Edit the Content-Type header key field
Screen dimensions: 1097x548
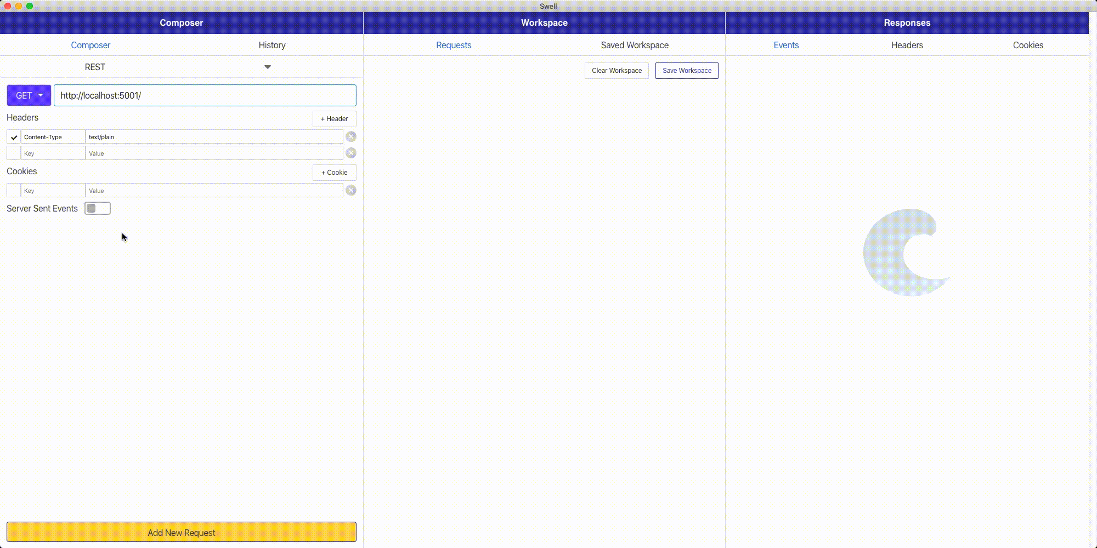pyautogui.click(x=53, y=137)
